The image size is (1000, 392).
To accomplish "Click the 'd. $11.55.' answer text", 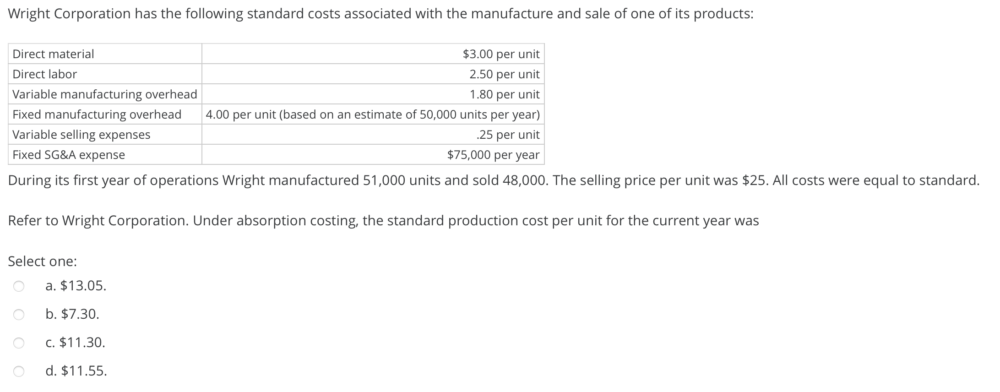I will pyautogui.click(x=76, y=371).
